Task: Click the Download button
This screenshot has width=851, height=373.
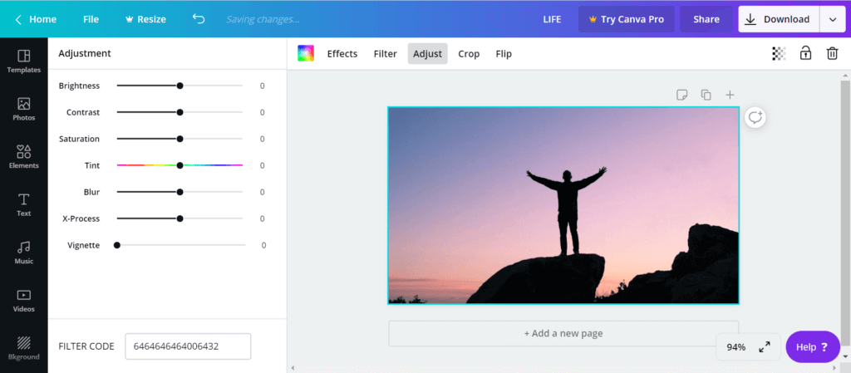Action: 779,19
